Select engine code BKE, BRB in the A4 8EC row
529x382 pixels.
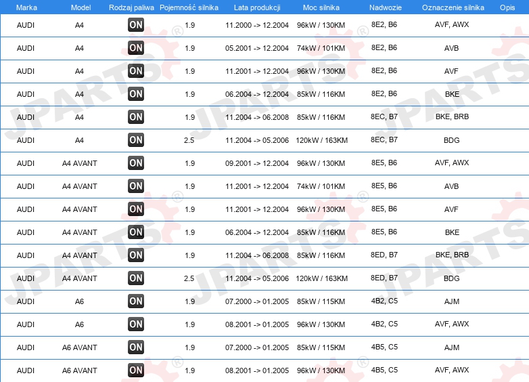(x=452, y=116)
